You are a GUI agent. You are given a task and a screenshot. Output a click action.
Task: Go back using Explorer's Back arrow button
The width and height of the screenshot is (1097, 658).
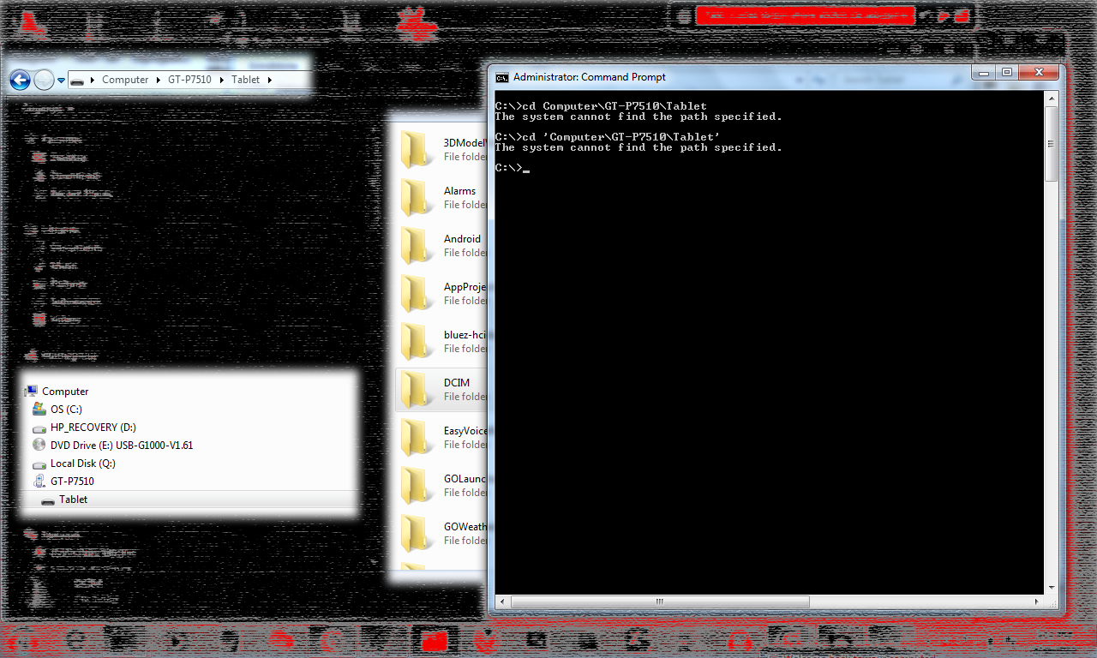[x=20, y=80]
